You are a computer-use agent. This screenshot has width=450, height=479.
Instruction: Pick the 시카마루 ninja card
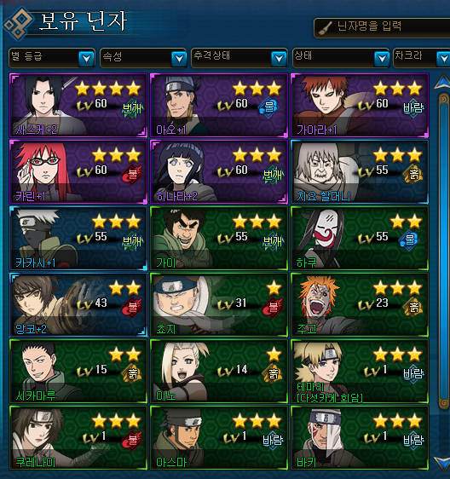(x=78, y=371)
